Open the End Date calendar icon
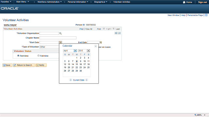209x117 pixels. pos(101,42)
